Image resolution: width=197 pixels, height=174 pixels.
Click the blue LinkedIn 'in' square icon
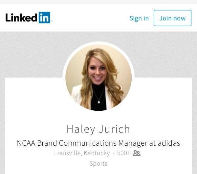point(44,17)
